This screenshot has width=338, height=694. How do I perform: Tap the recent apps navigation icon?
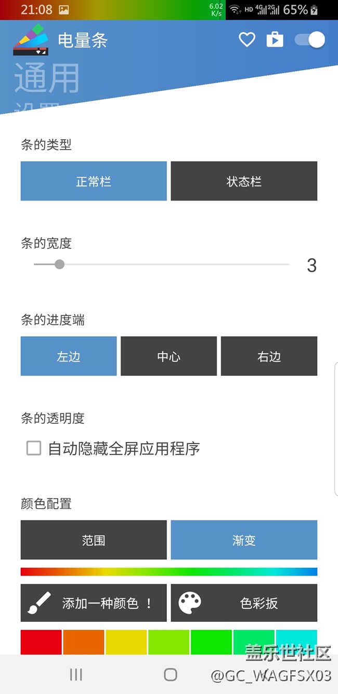point(76,674)
